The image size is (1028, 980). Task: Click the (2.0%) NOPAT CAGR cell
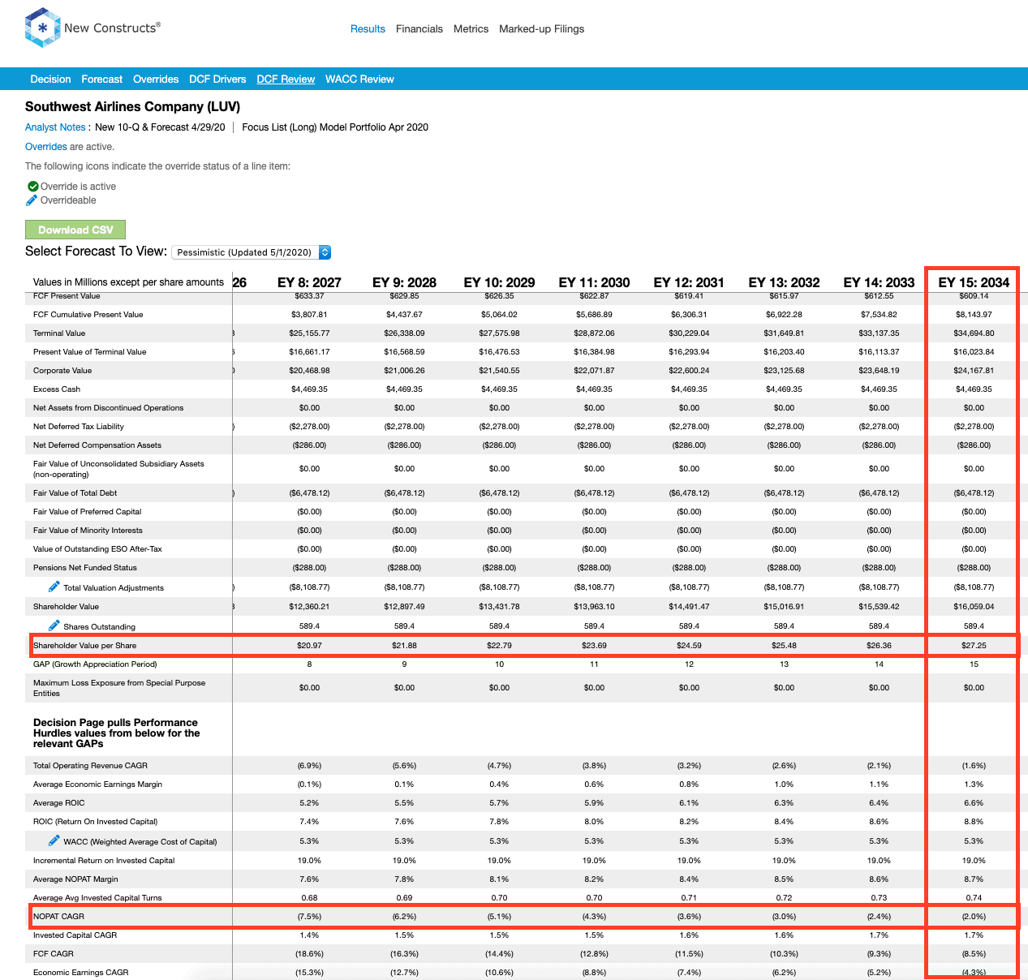click(x=974, y=917)
